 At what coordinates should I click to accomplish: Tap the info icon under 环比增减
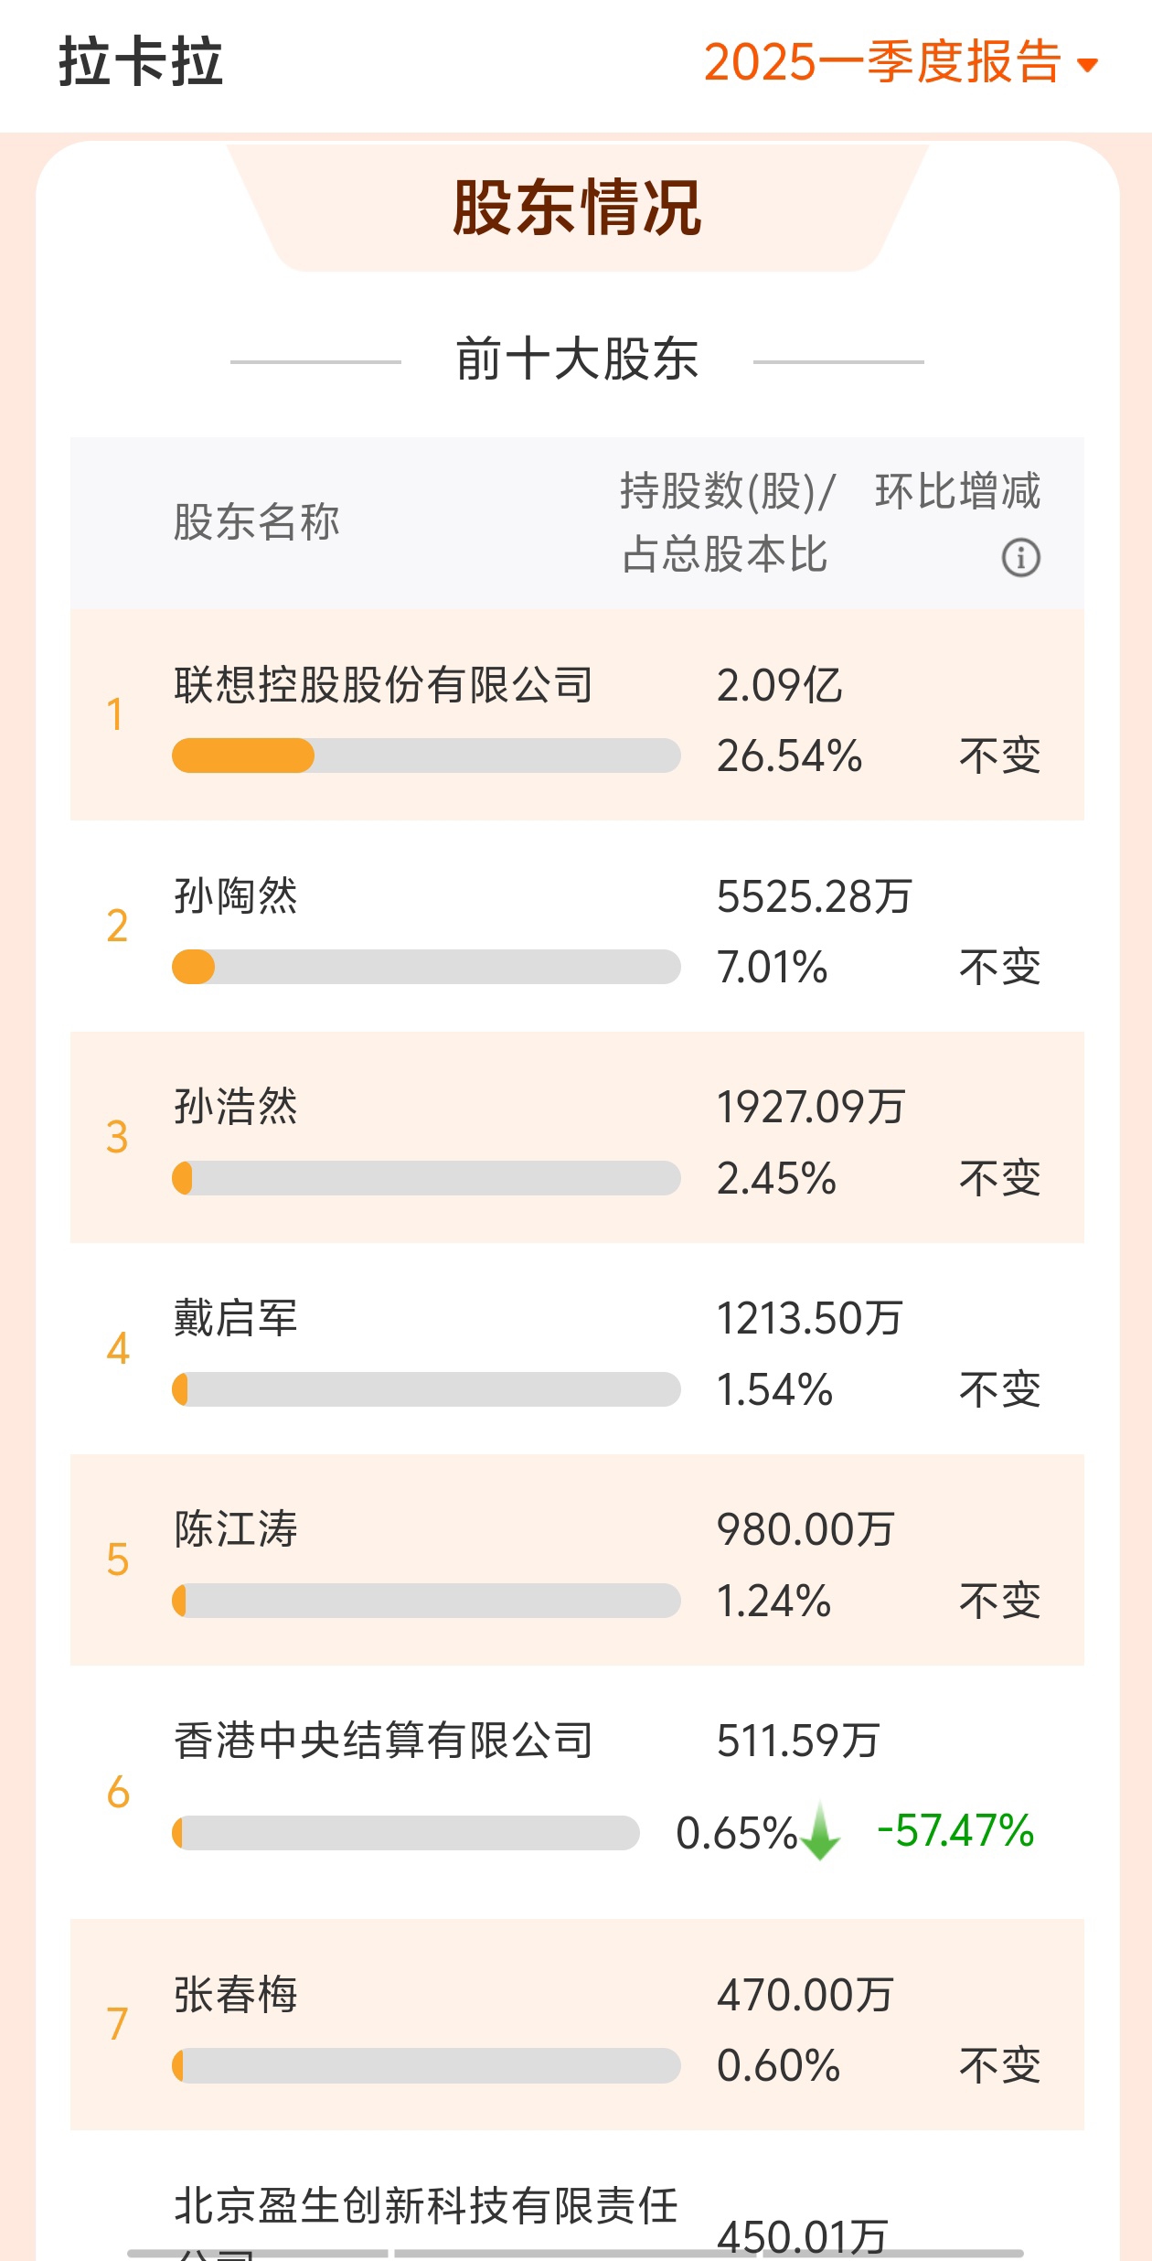[1020, 557]
